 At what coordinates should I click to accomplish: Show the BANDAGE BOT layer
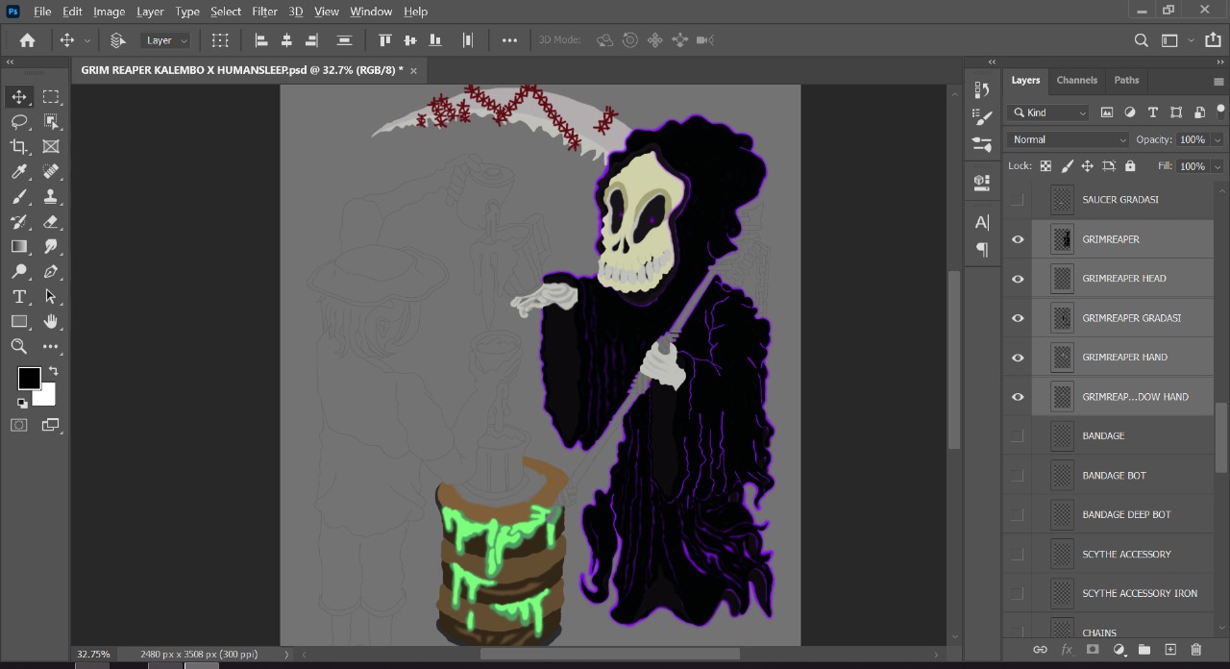(x=1018, y=476)
